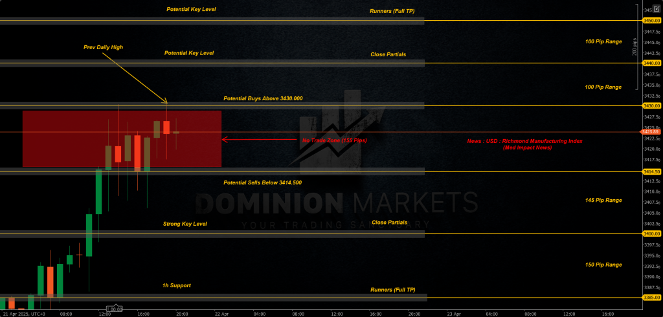Viewport: 663px width, 317px height.
Task: Select the 'Potential Buys Above 3430.000' label
Action: (263, 98)
